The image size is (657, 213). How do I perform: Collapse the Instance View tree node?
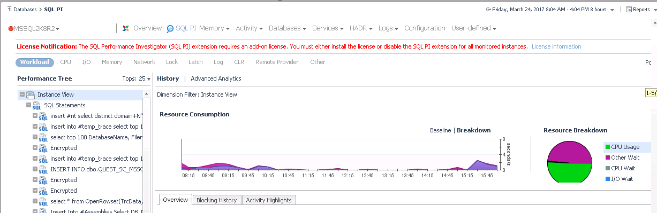[22, 94]
